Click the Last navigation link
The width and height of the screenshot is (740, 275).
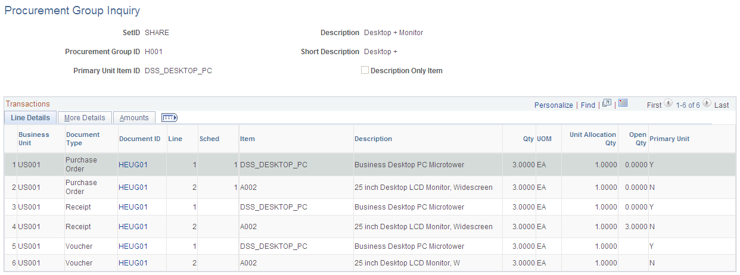(722, 105)
